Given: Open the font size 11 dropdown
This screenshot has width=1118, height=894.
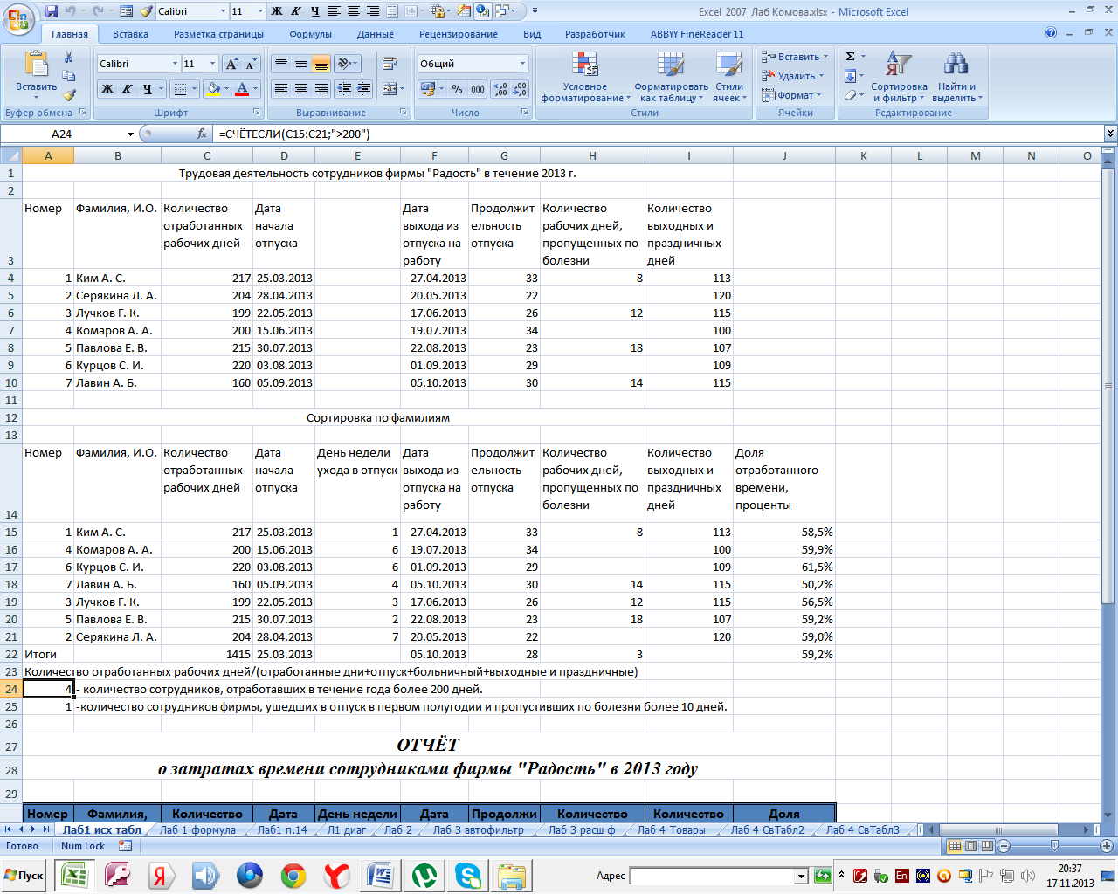Looking at the screenshot, I should [212, 64].
